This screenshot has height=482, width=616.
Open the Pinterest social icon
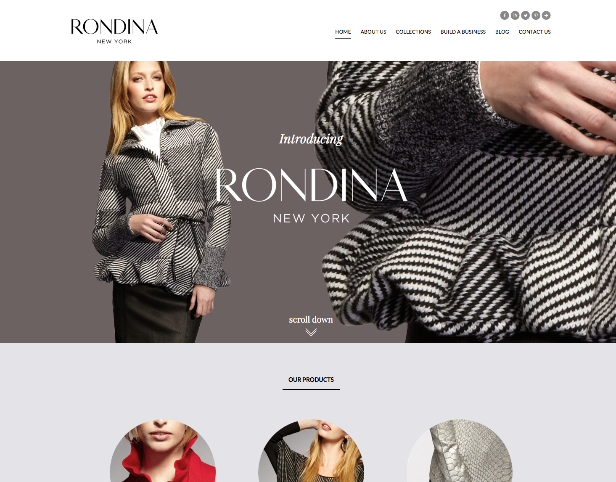pyautogui.click(x=536, y=16)
